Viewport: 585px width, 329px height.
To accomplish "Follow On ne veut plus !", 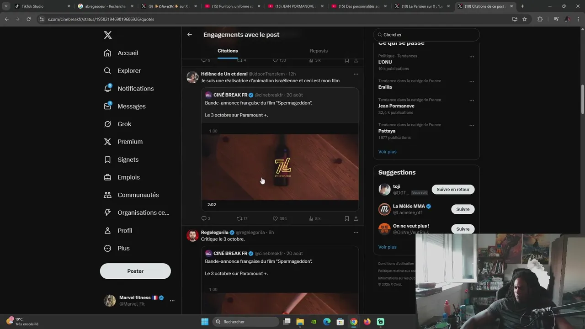I will [463, 229].
